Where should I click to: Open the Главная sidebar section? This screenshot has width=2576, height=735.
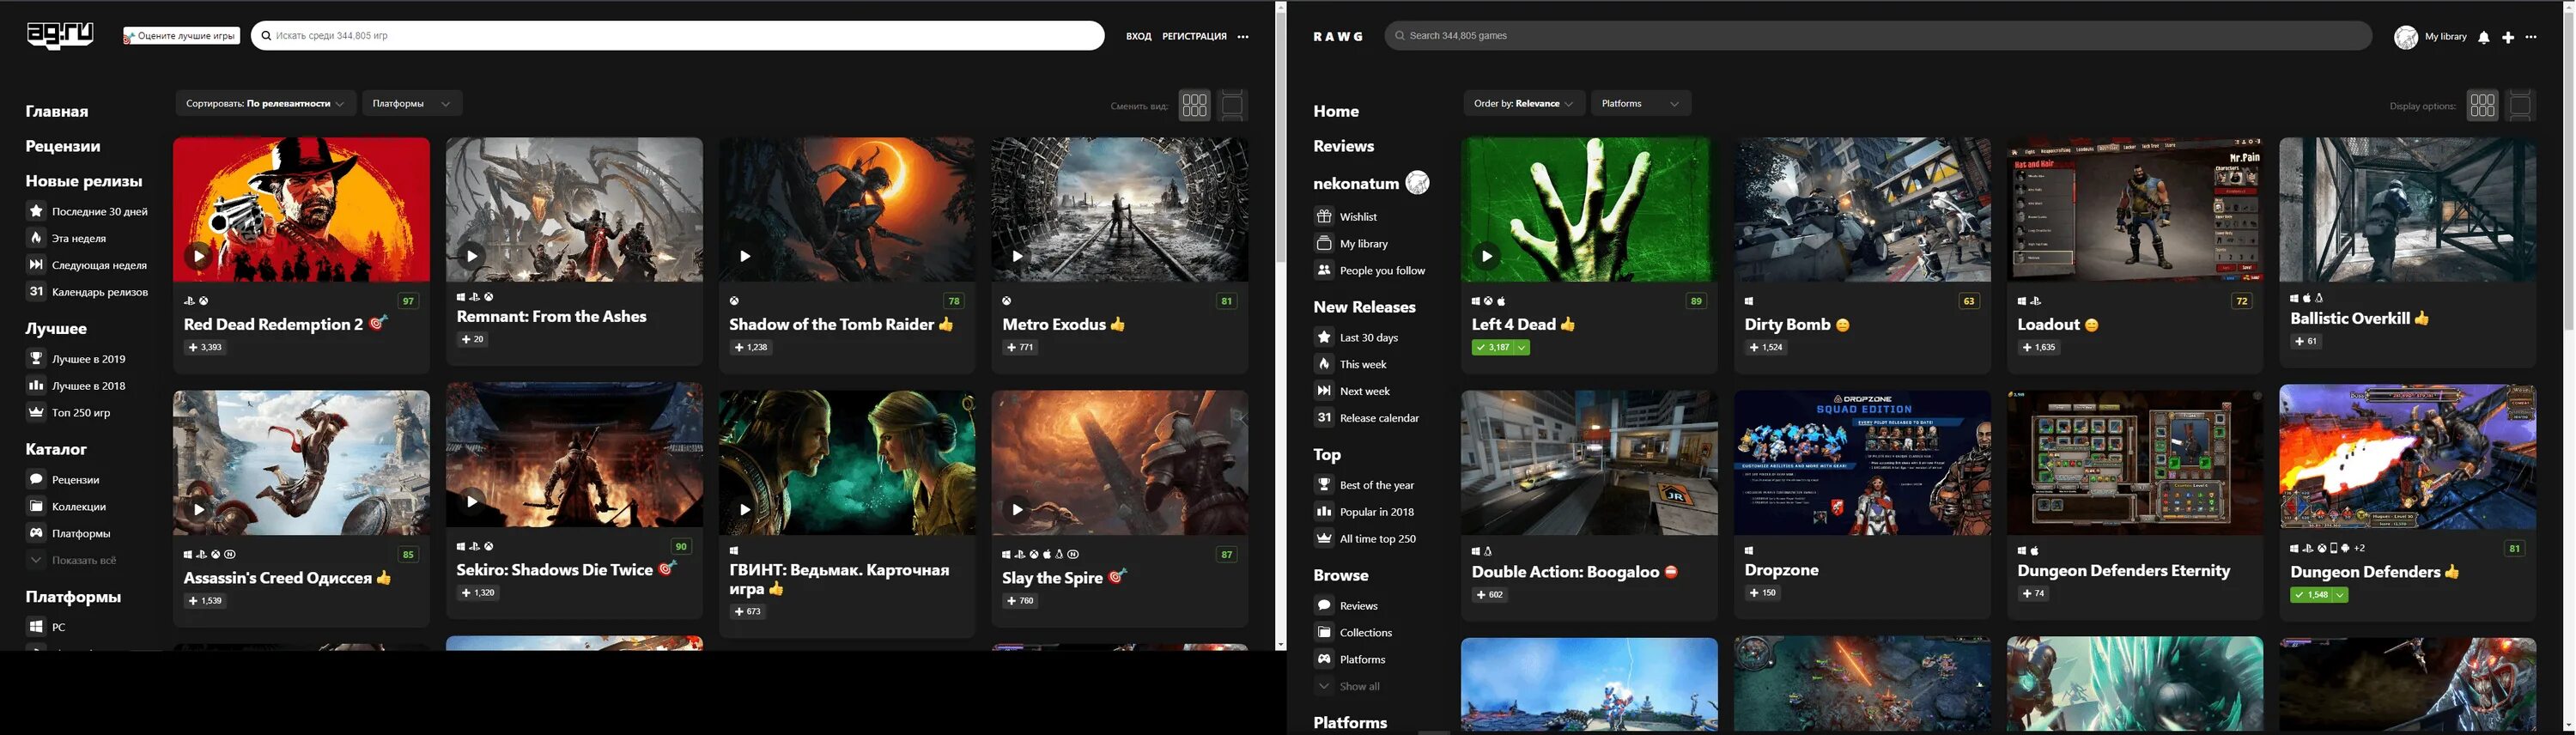click(57, 111)
